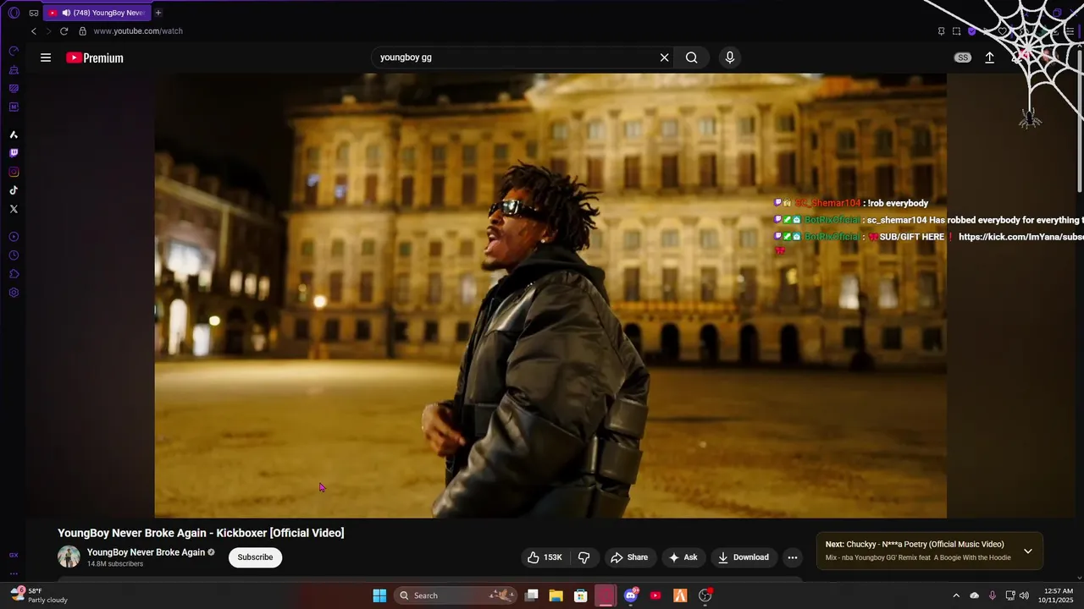The width and height of the screenshot is (1084, 609).
Task: Open volume control in system tray
Action: click(1024, 595)
